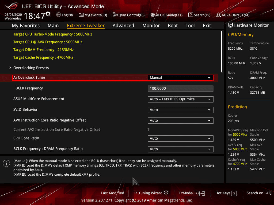Click the Search question mark icon
274x205 pixels.
[x=191, y=15]
